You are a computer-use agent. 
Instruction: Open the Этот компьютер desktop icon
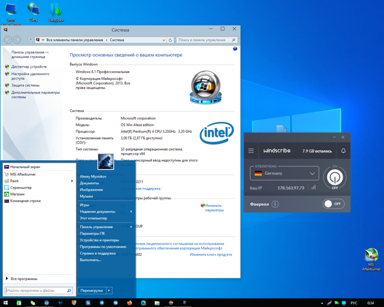tap(11, 13)
